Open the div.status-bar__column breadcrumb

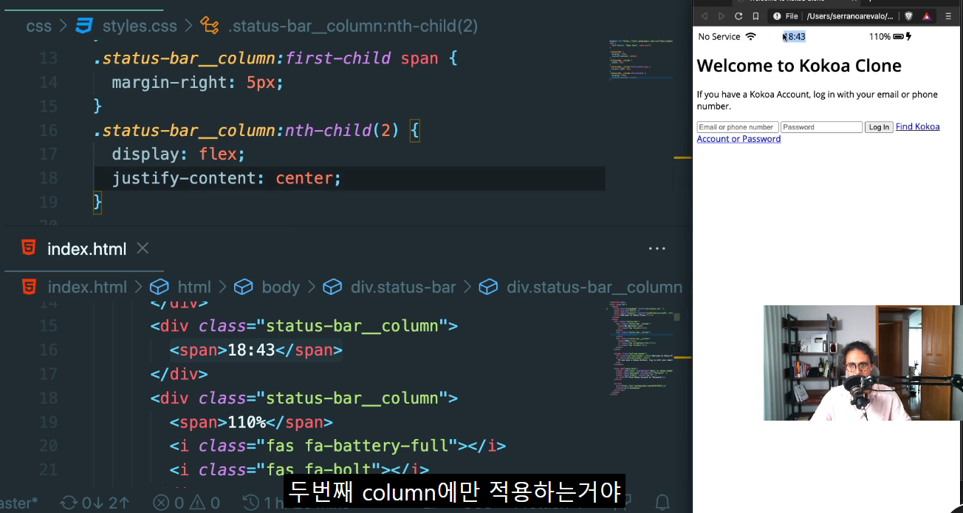pyautogui.click(x=594, y=287)
